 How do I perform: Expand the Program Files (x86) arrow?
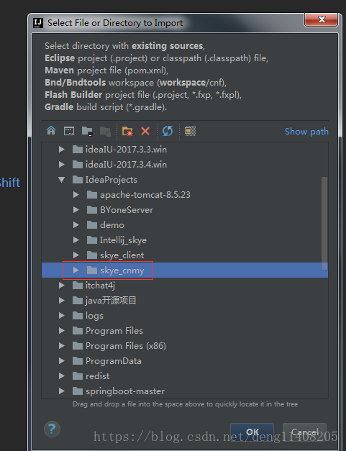tap(62, 346)
